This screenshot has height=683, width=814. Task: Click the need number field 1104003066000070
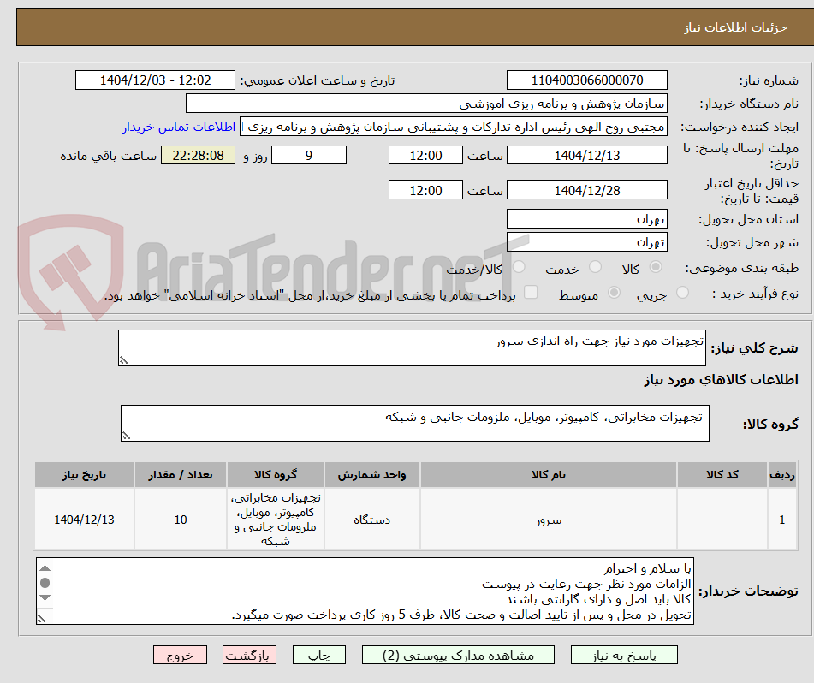pyautogui.click(x=586, y=80)
